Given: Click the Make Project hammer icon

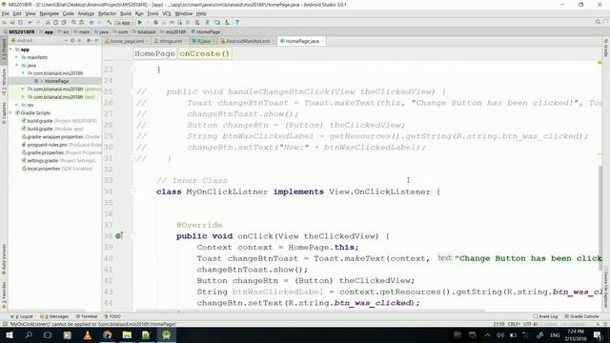Looking at the screenshot, I should [x=110, y=23].
